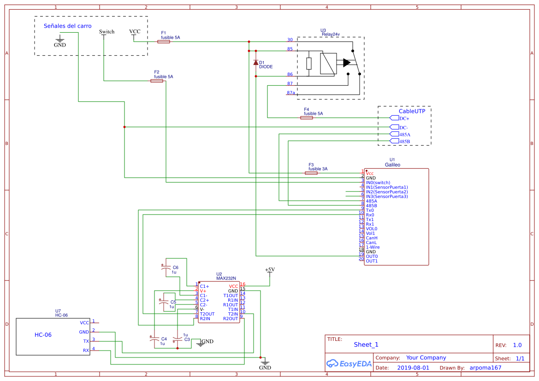The image size is (539, 381).
Task: Click the GND symbol near bottom right
Action: [265, 364]
